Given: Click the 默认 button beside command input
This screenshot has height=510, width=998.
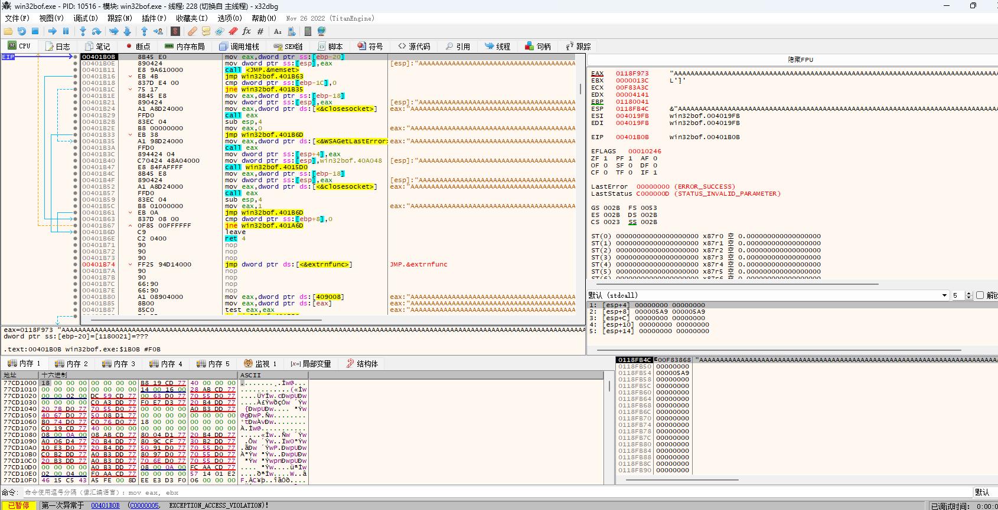Looking at the screenshot, I should coord(982,492).
